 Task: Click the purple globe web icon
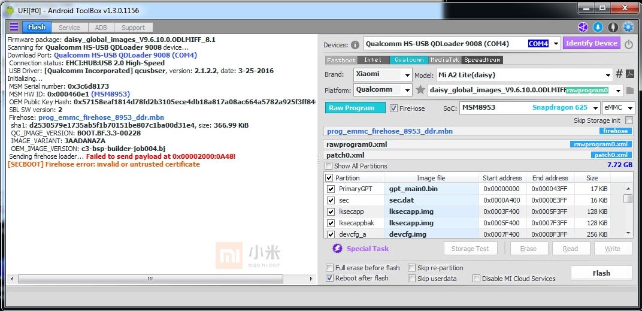click(583, 28)
